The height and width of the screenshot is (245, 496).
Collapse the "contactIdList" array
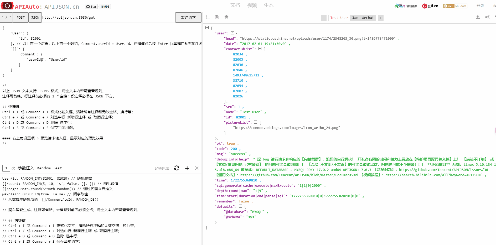(260, 49)
